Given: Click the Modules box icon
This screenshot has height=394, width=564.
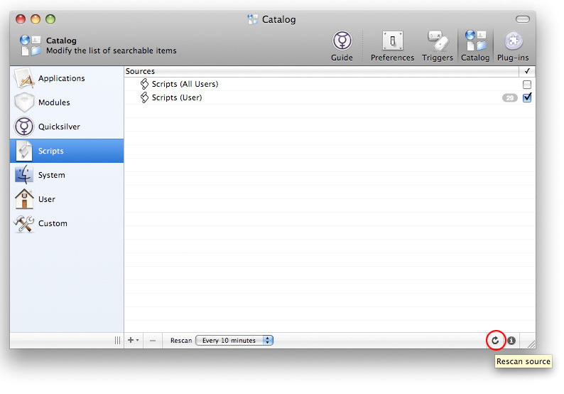Looking at the screenshot, I should coord(24,102).
